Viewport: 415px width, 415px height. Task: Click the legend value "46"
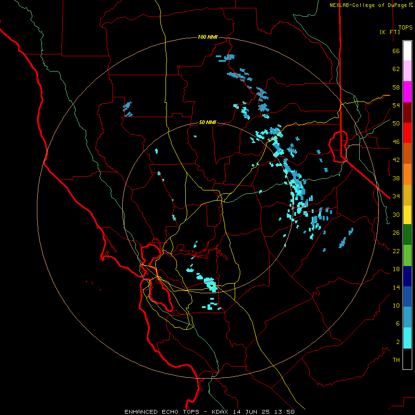point(396,142)
